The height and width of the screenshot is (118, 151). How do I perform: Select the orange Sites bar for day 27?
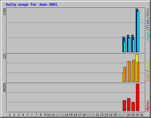(x=125, y=74)
